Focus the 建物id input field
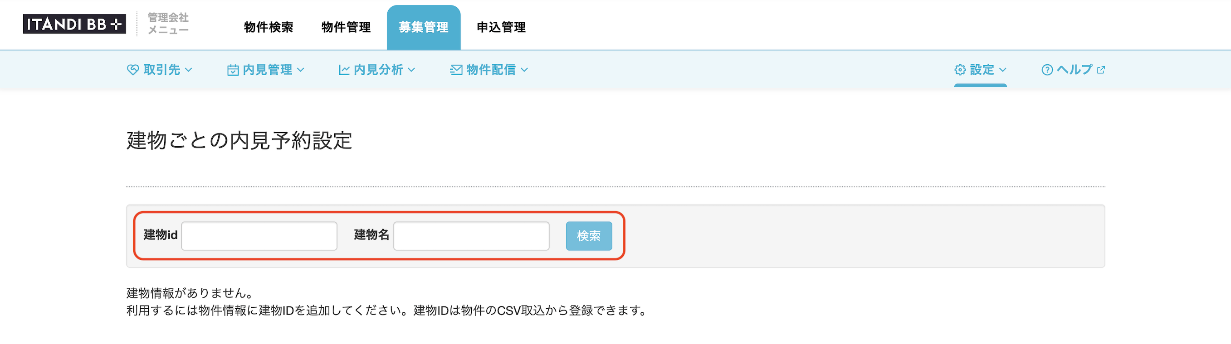Screen dimensions: 1231x344 tap(259, 236)
